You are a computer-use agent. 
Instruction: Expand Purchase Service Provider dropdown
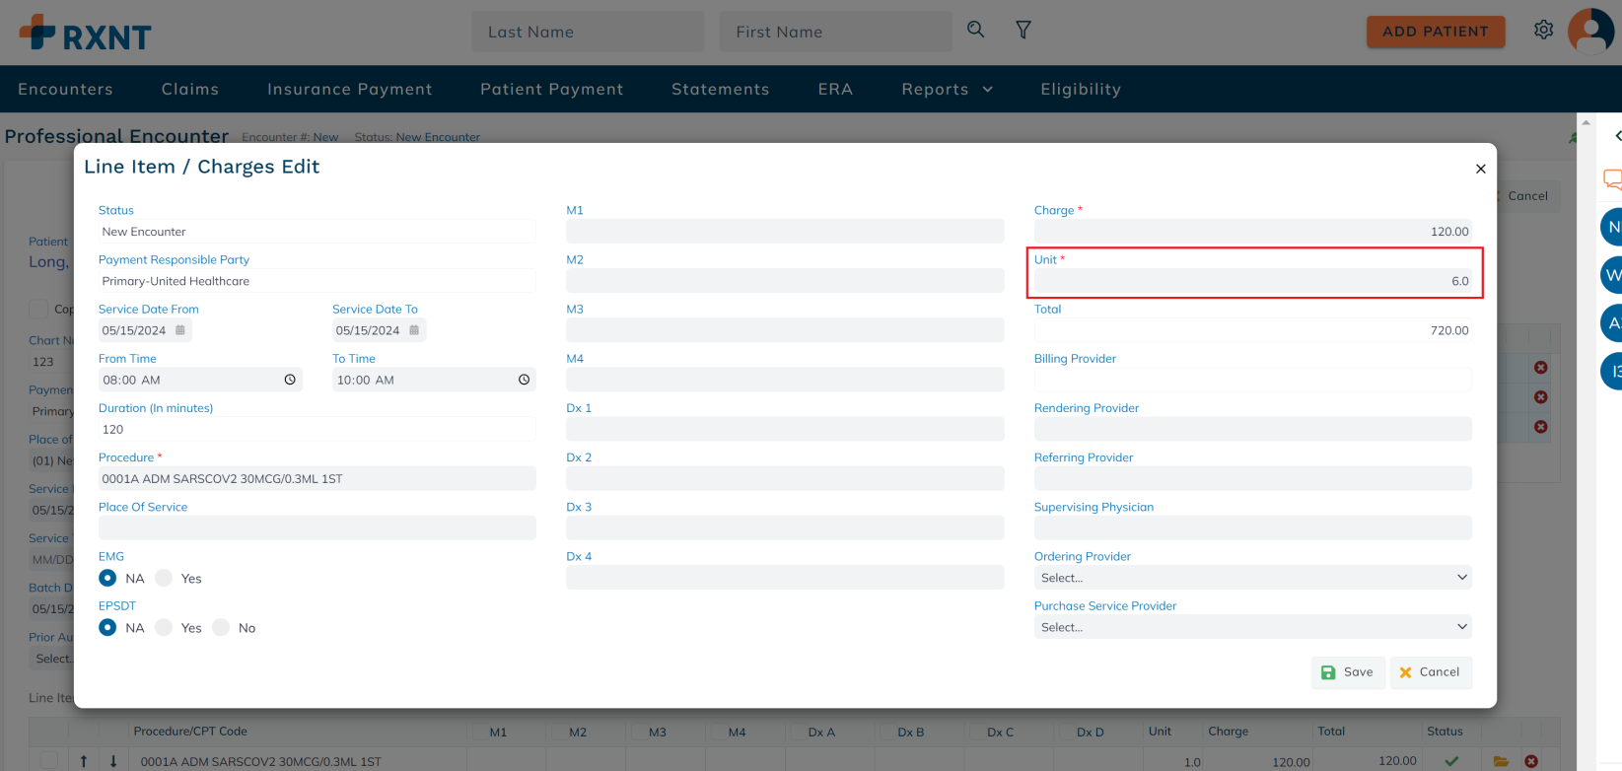pos(1251,627)
